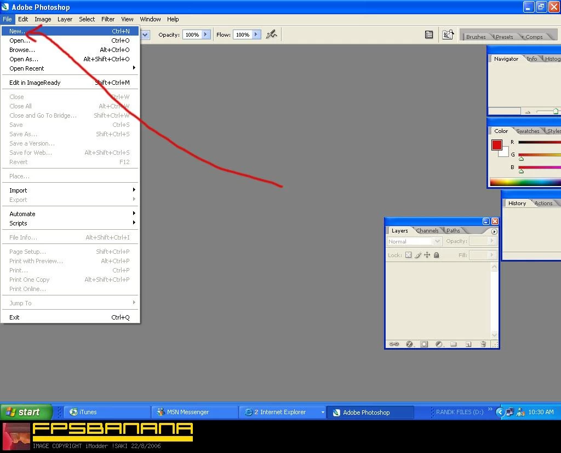The height and width of the screenshot is (453, 561).
Task: Click the G slider thumb
Action: coord(522,159)
